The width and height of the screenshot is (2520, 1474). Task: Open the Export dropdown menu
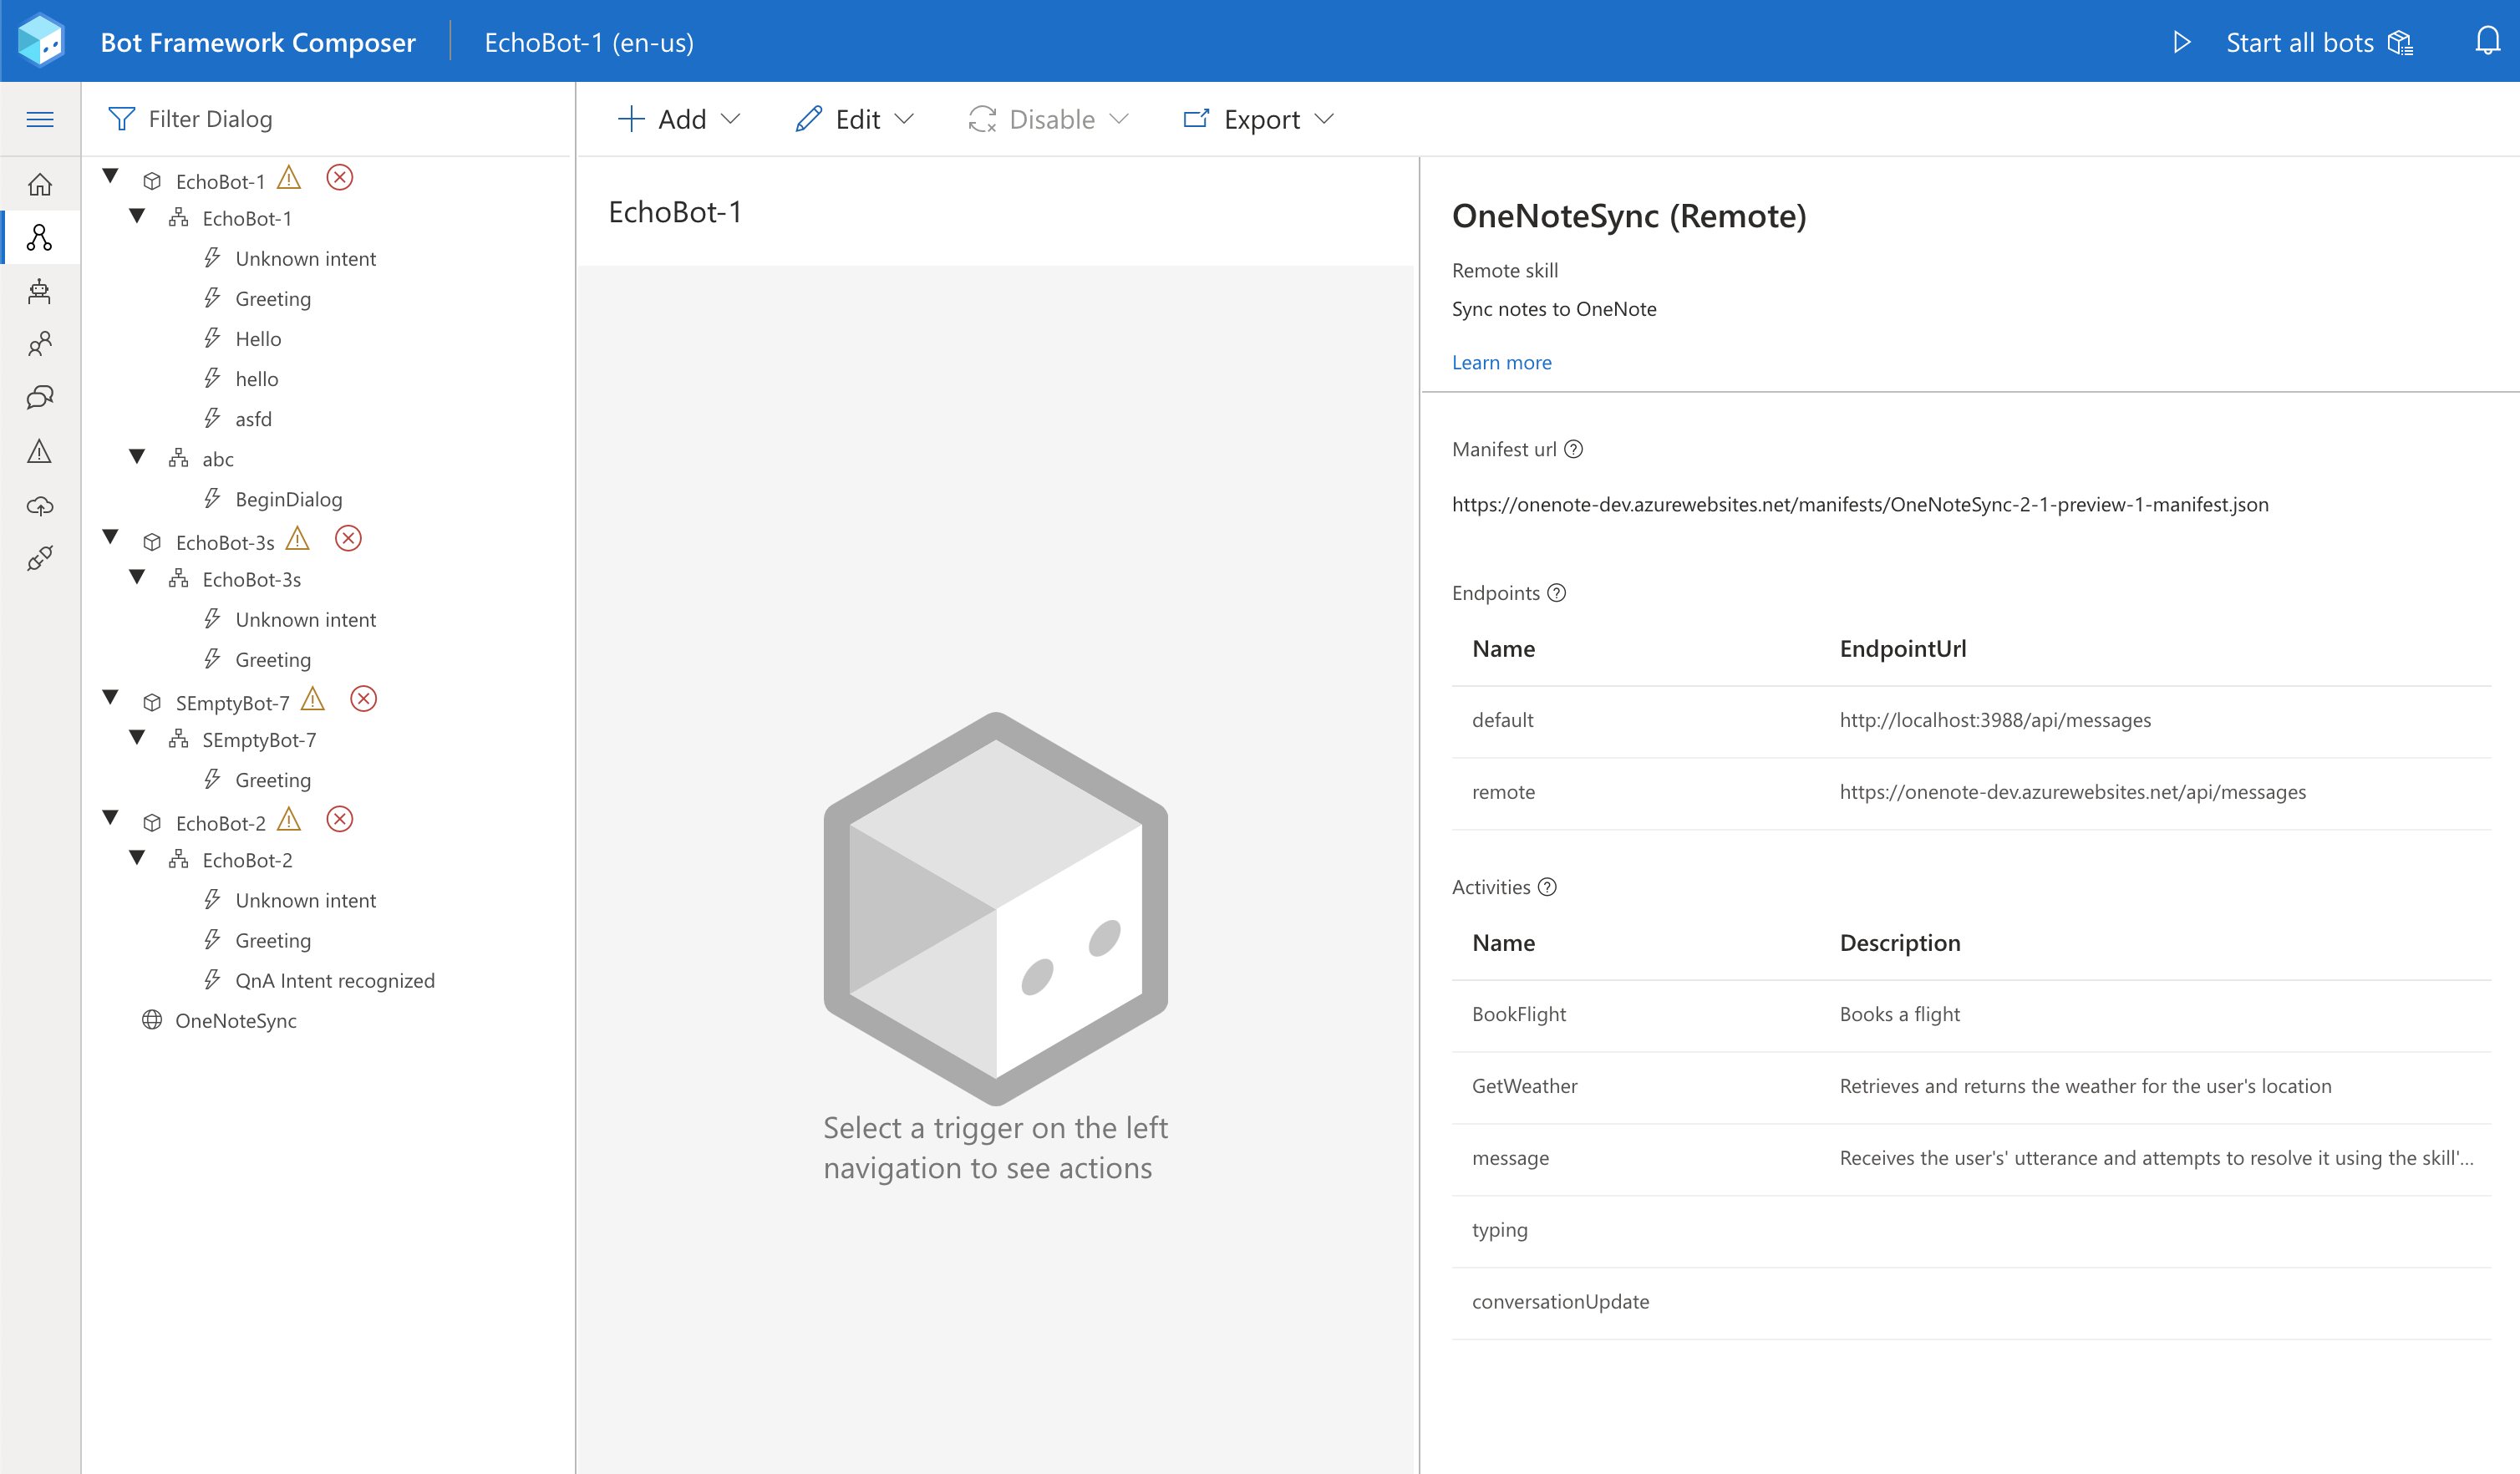pyautogui.click(x=1258, y=119)
